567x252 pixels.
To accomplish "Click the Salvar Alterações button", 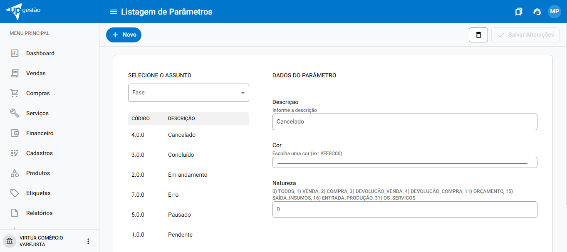I will tap(525, 35).
